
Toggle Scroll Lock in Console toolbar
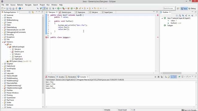click(169, 77)
